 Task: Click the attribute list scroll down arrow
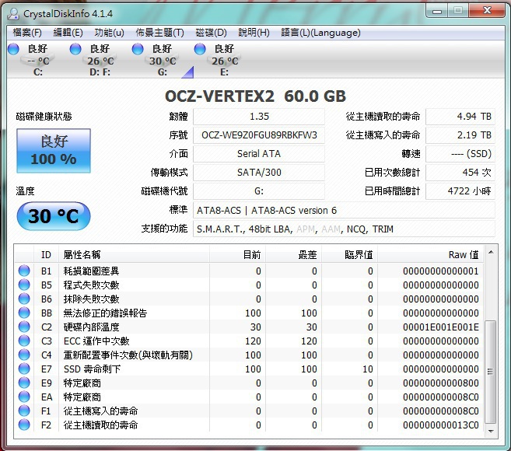tap(491, 431)
